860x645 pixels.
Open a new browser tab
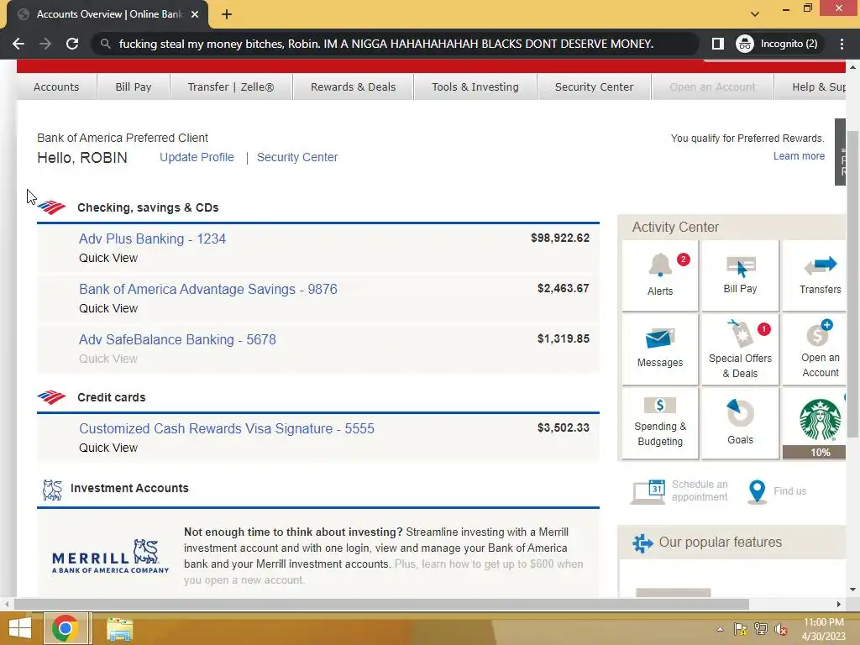click(x=227, y=14)
